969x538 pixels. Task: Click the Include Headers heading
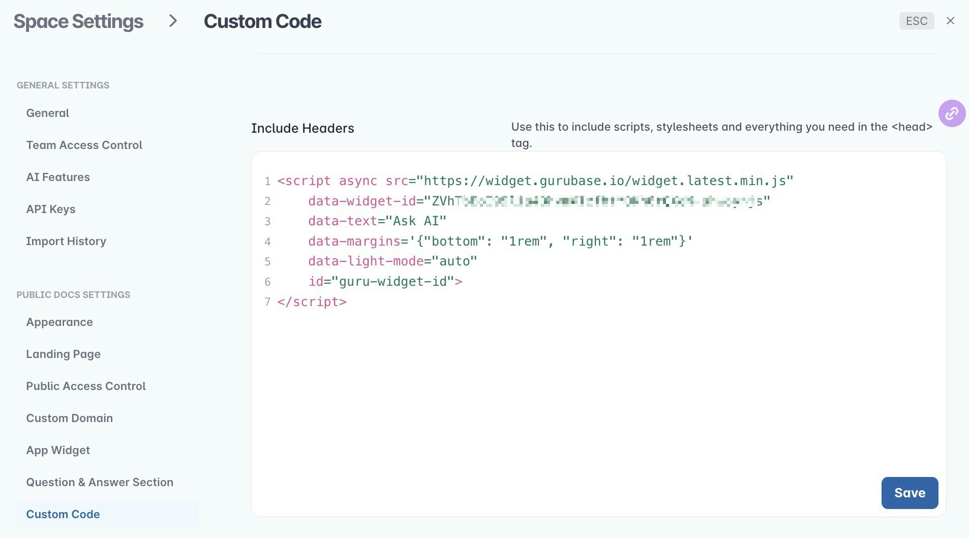(x=302, y=128)
